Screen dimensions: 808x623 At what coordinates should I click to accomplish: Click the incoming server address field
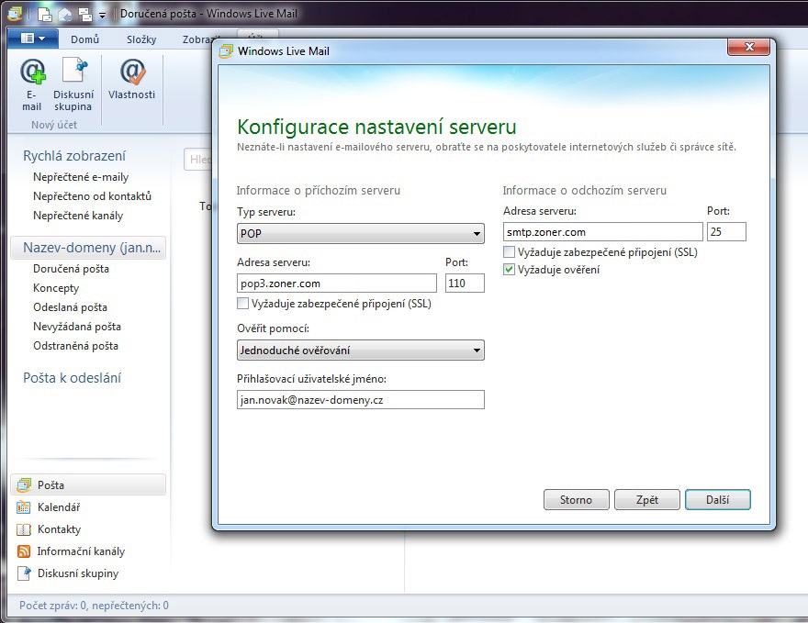(336, 284)
